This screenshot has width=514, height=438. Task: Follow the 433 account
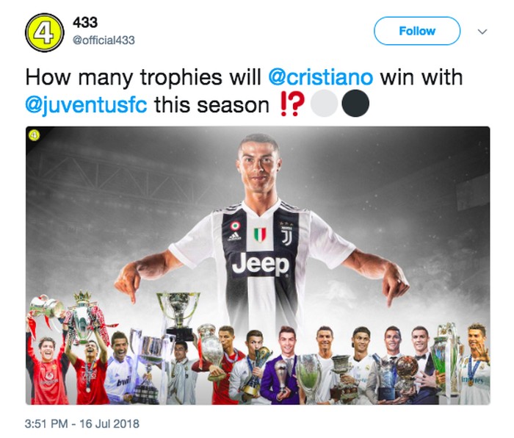[417, 31]
